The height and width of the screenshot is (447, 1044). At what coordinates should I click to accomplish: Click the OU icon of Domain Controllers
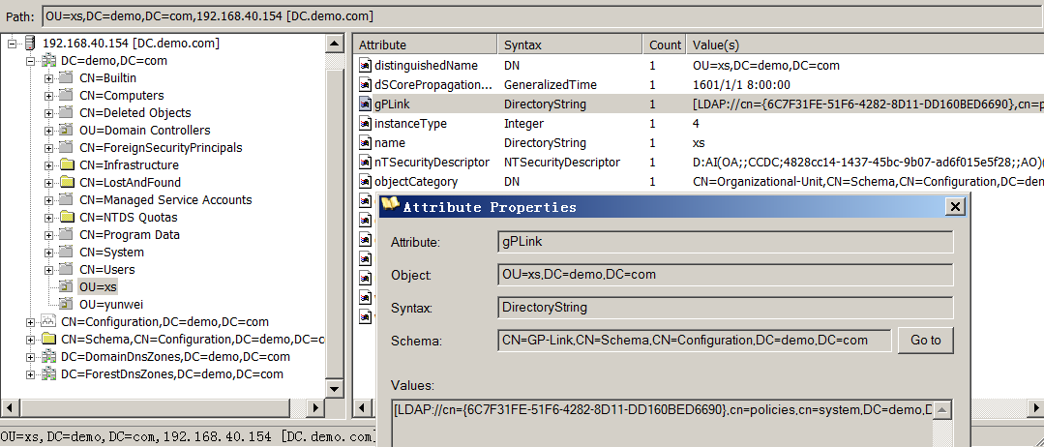(x=66, y=130)
